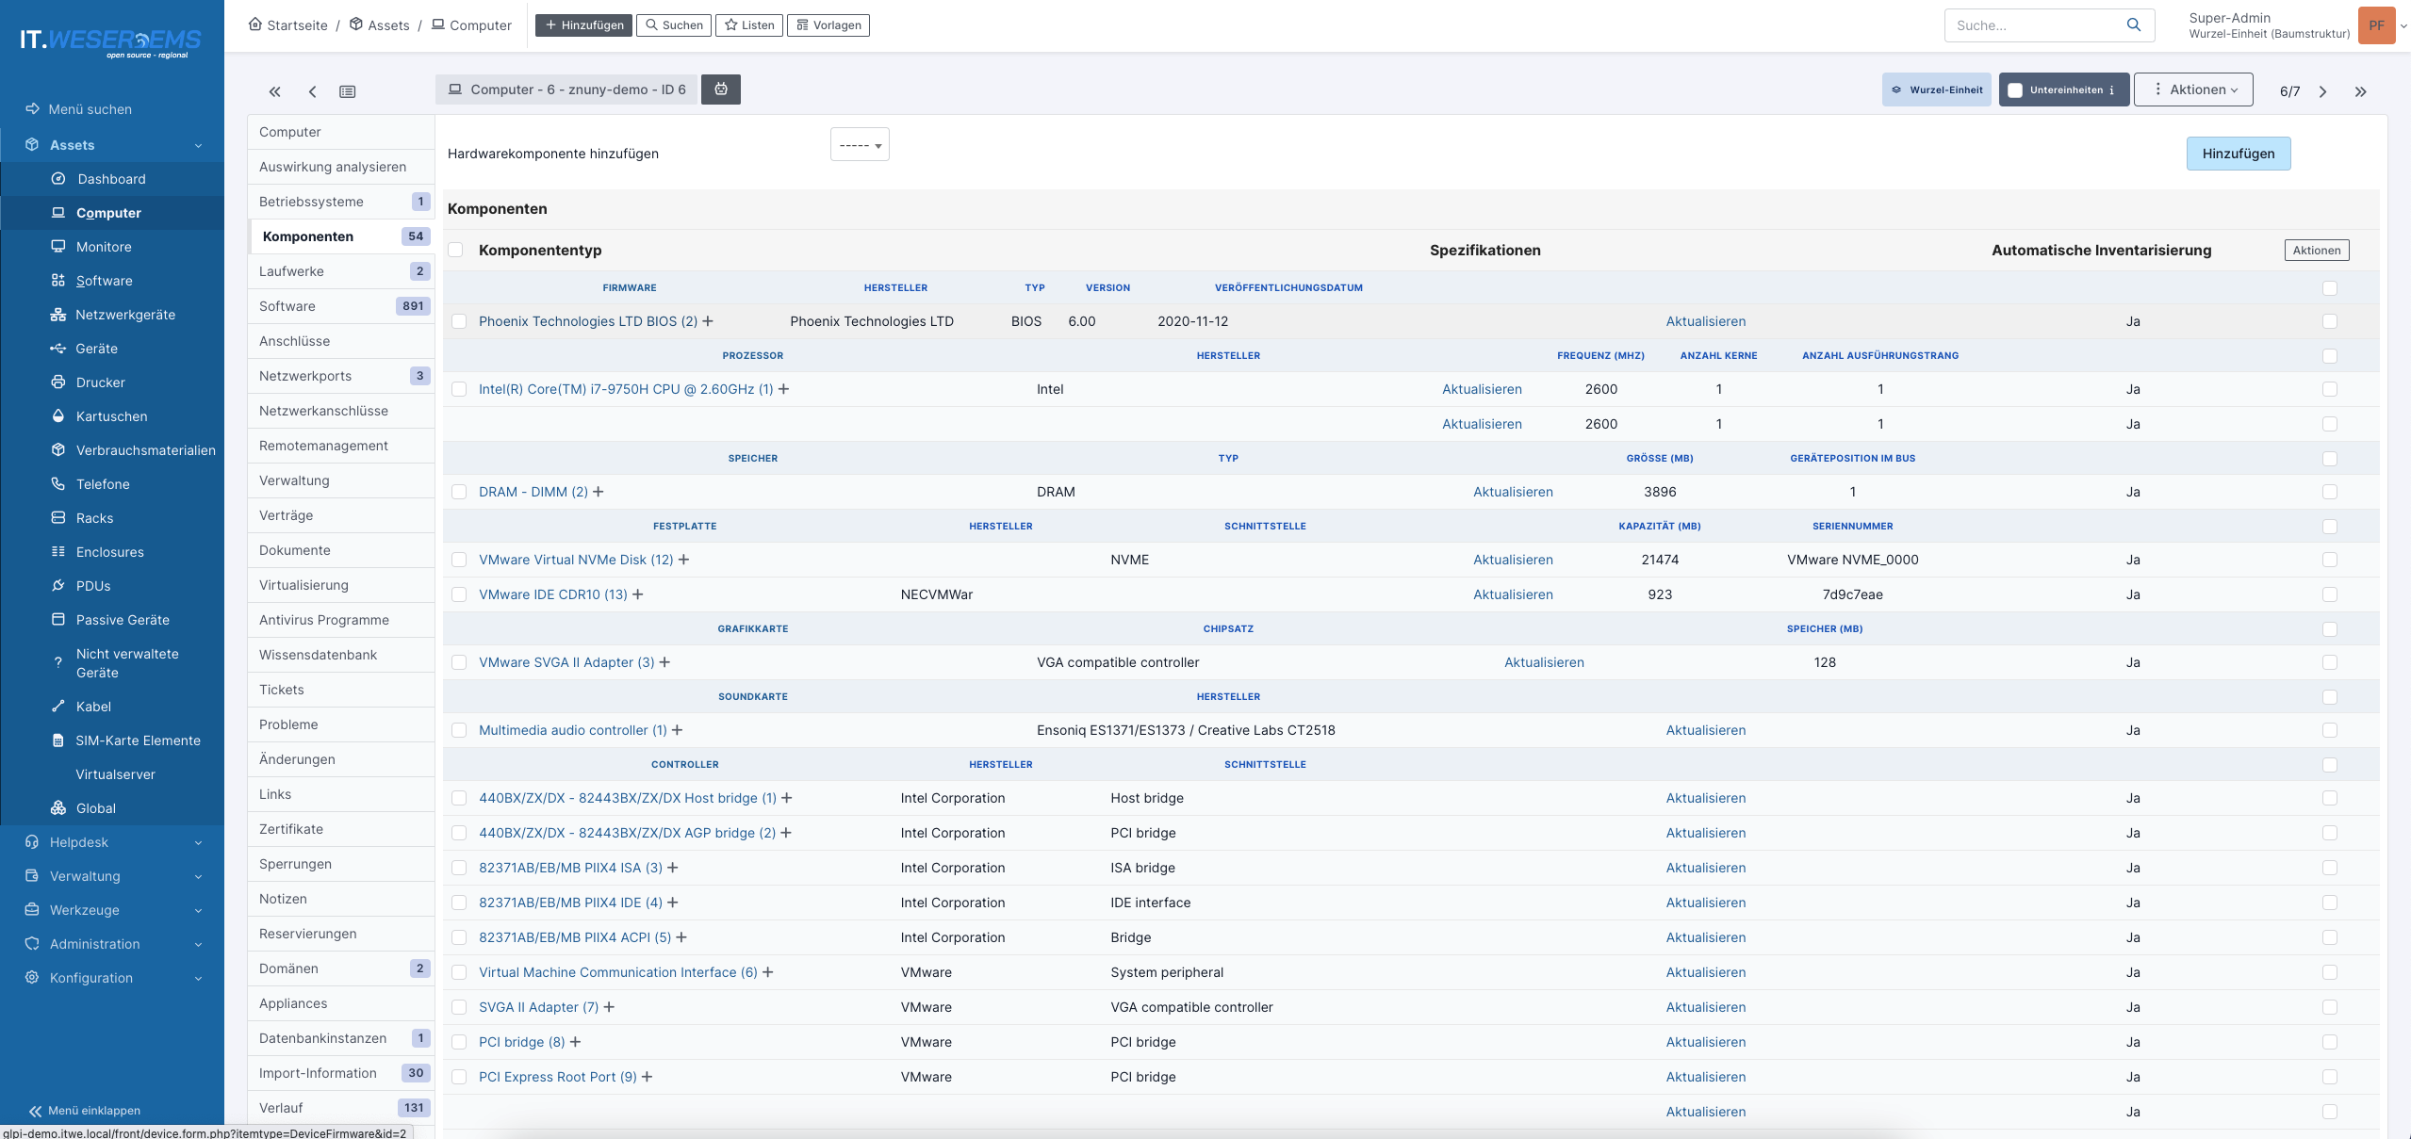
Task: Open the hardware component type dropdown
Action: [860, 145]
